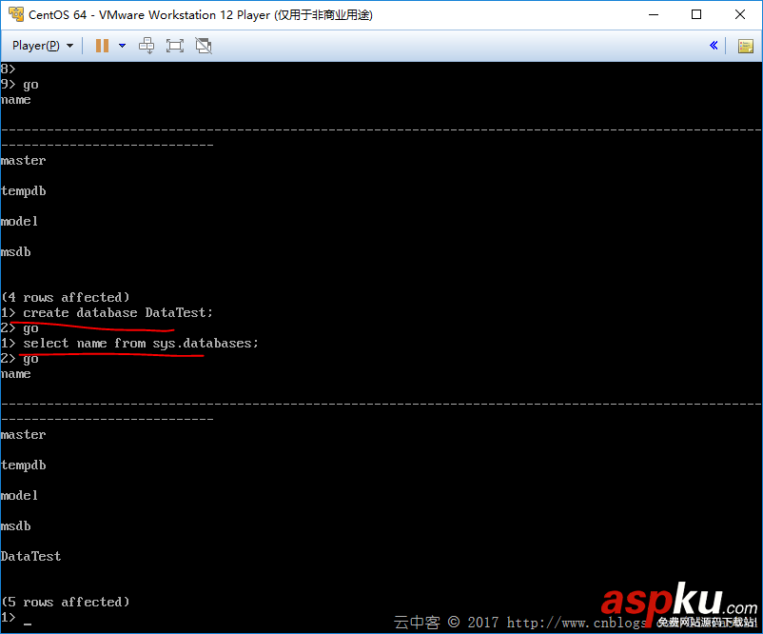Open the Player(P) menu

pyautogui.click(x=42, y=46)
